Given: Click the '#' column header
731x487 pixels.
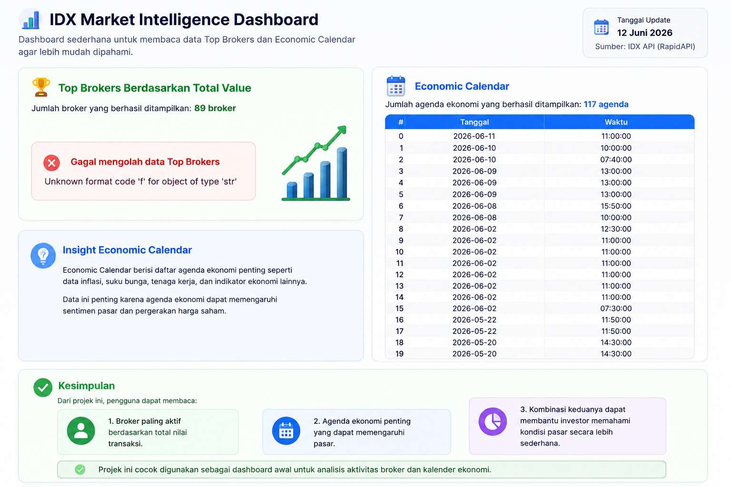Looking at the screenshot, I should (x=401, y=122).
